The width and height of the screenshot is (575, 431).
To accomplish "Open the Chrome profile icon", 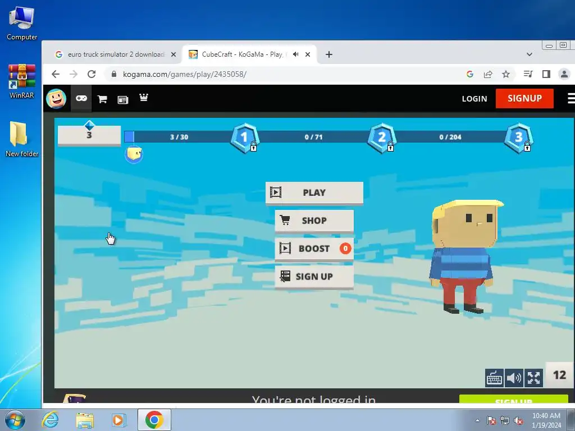I will pyautogui.click(x=564, y=75).
